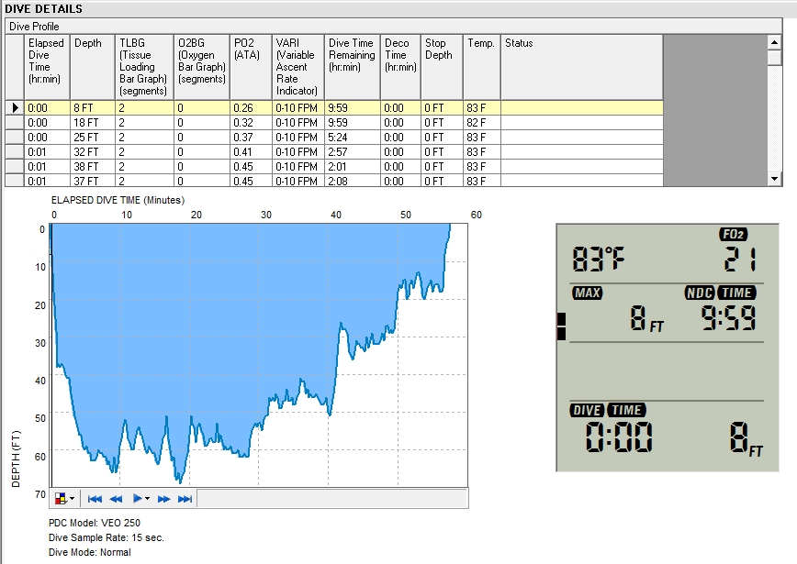Screen dimensions: 797x564
Task: Click the Stop Depth column header
Action: tap(443, 67)
